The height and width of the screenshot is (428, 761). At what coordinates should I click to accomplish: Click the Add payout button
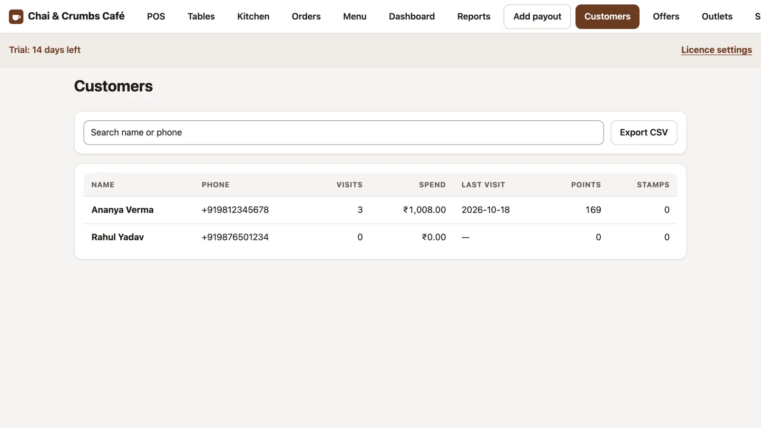(x=537, y=17)
